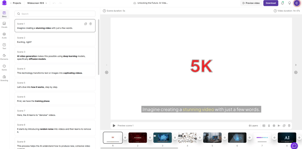302x149 pixels.
Task: Select the Scene 2 card 'Exciting, right?'
Action: point(55,40)
